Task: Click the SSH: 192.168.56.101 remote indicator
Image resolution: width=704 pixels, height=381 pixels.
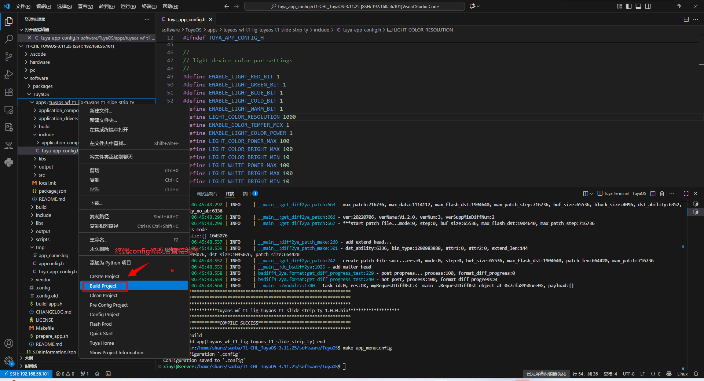Action: pyautogui.click(x=26, y=374)
